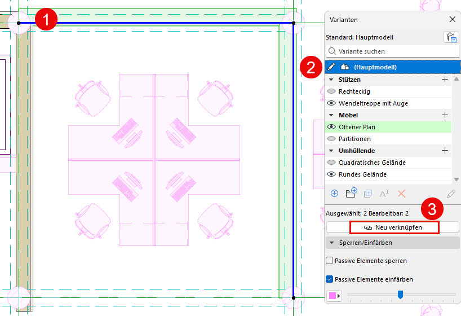Click the pencil icon at toolbar right

point(451,194)
